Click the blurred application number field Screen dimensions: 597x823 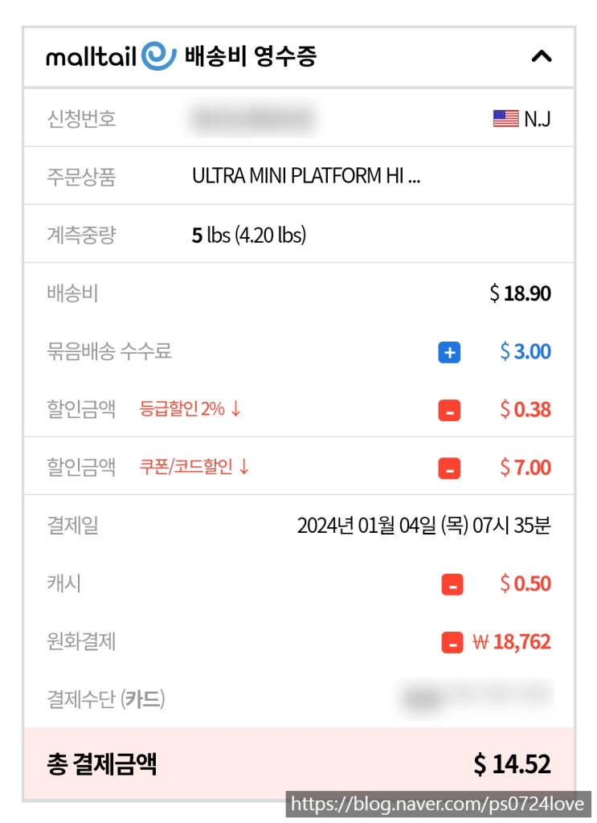(251, 119)
